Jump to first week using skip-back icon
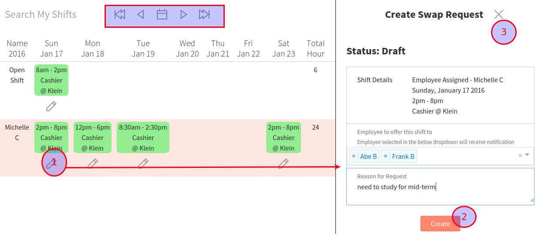 (119, 15)
